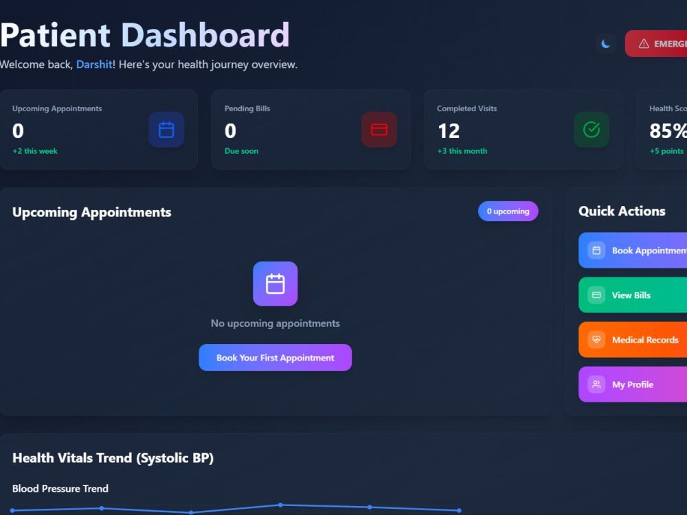Click the calendar icon on Book Appointment
The image size is (687, 515).
click(596, 251)
